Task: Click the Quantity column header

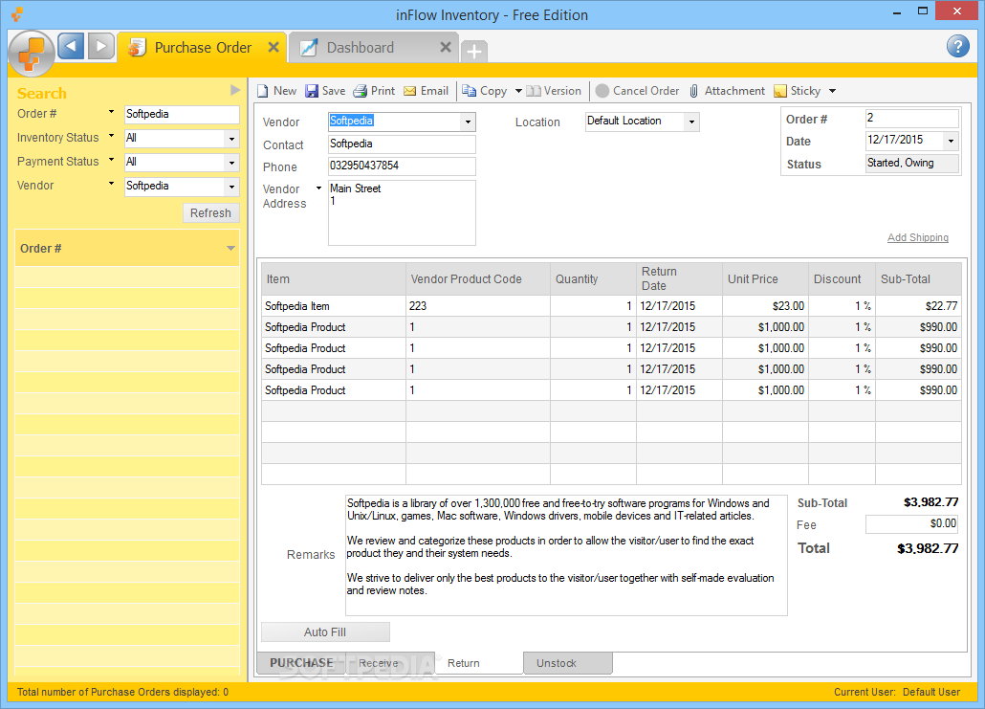Action: (593, 279)
